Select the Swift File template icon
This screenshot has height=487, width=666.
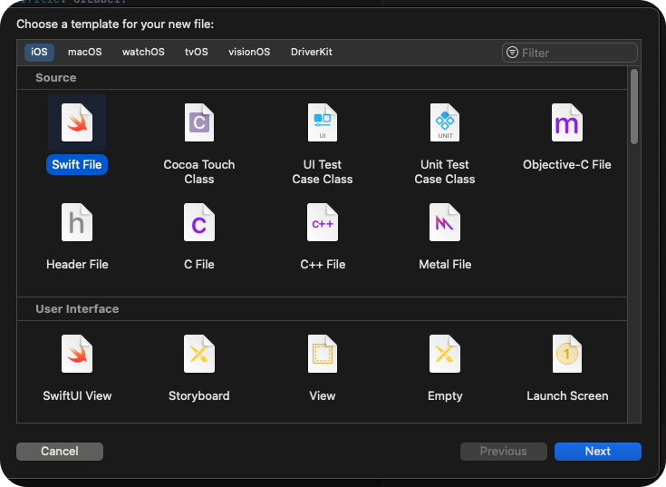tap(77, 122)
